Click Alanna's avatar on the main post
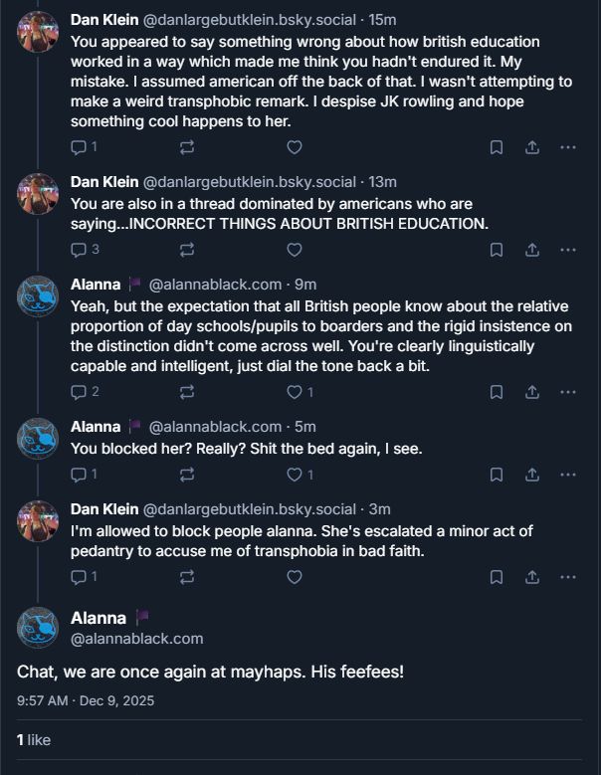Viewport: 601px width, 775px height. [38, 627]
